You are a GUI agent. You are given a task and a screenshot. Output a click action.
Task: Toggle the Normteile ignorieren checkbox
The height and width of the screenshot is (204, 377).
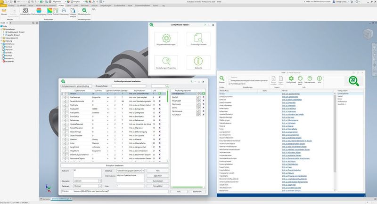229,84
